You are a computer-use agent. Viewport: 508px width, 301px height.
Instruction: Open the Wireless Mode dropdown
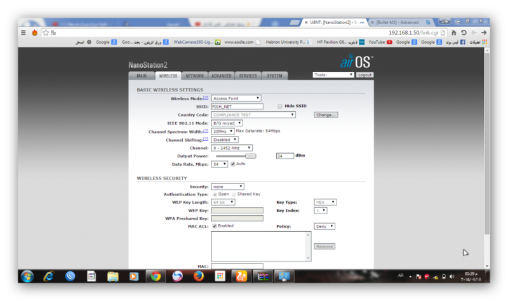tap(236, 98)
